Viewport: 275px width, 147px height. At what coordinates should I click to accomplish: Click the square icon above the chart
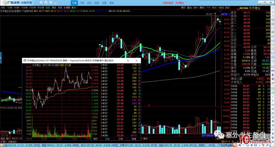pos(220,11)
